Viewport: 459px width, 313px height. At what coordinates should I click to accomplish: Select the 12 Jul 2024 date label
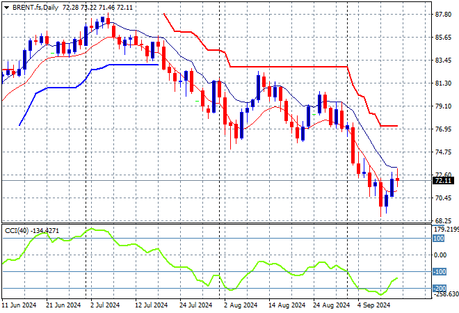pos(151,305)
